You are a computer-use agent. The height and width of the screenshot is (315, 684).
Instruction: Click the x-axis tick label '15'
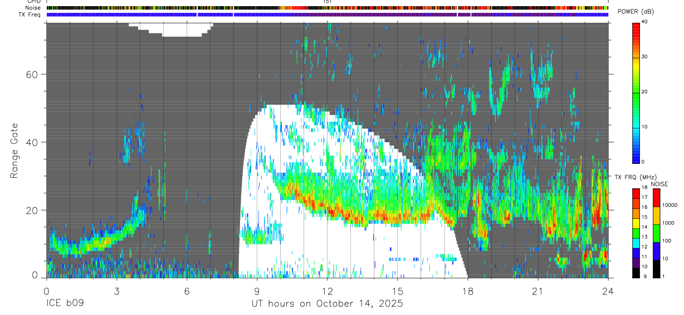pos(397,291)
